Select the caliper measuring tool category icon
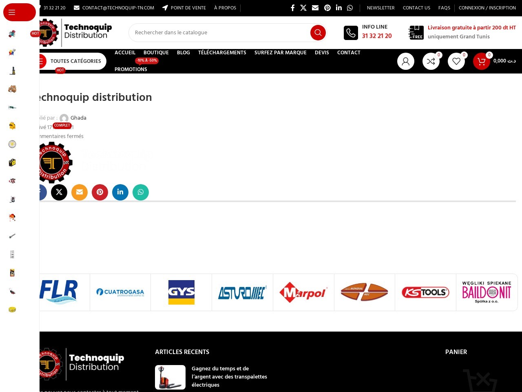Viewport: 522px width, 392px height. tap(12, 107)
